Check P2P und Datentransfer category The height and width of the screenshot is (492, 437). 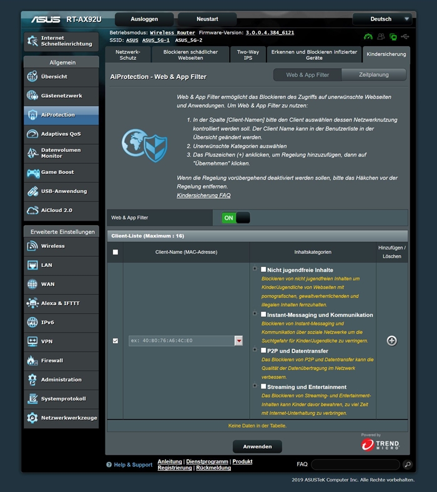pyautogui.click(x=263, y=350)
